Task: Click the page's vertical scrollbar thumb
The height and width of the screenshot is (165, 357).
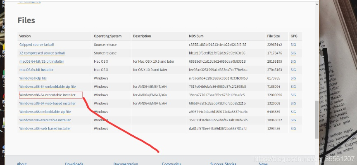Action: pyautogui.click(x=317, y=120)
